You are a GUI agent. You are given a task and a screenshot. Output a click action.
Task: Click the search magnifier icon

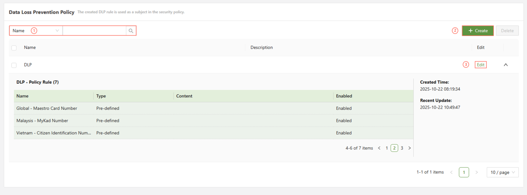131,31
